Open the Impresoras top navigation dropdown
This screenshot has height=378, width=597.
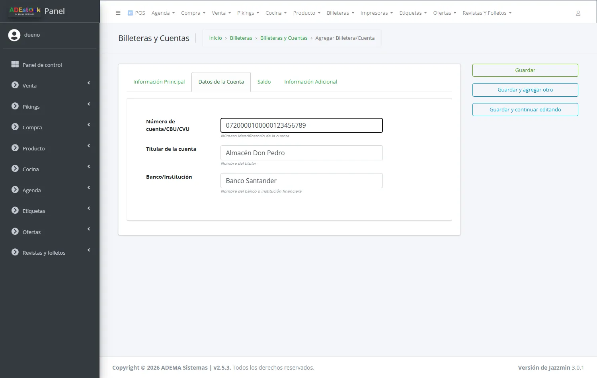[377, 13]
